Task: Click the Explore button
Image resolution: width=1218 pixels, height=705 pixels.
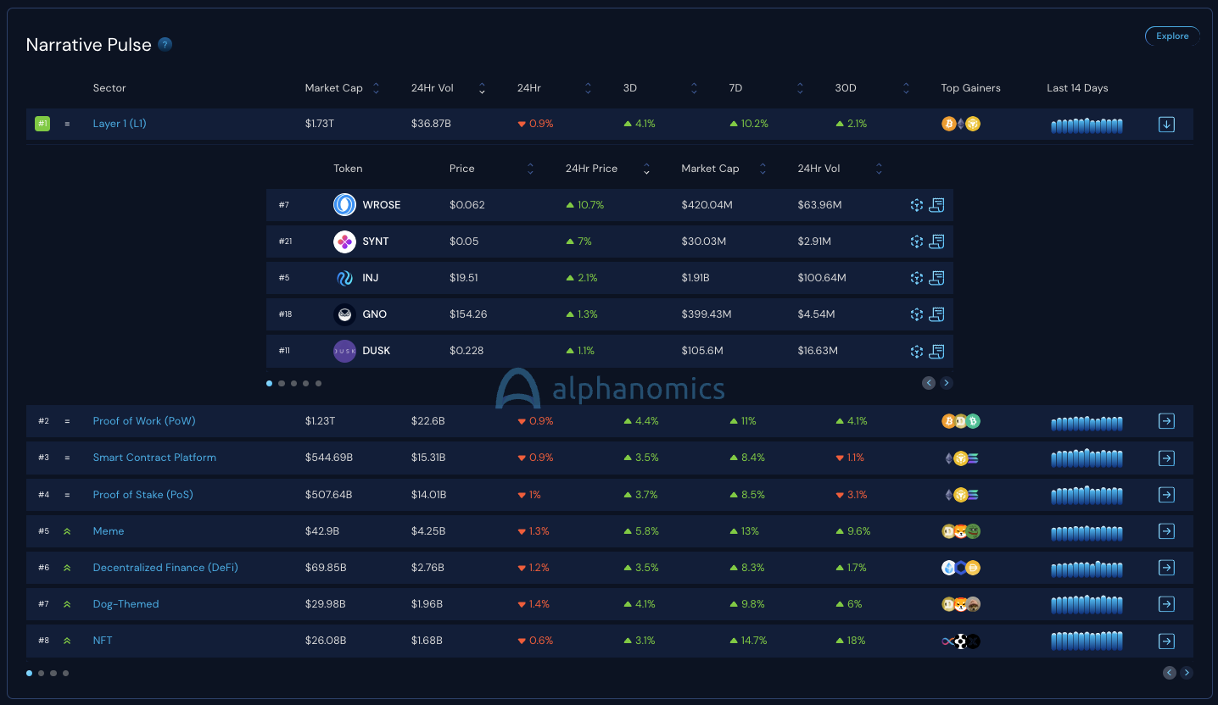Action: click(1172, 36)
